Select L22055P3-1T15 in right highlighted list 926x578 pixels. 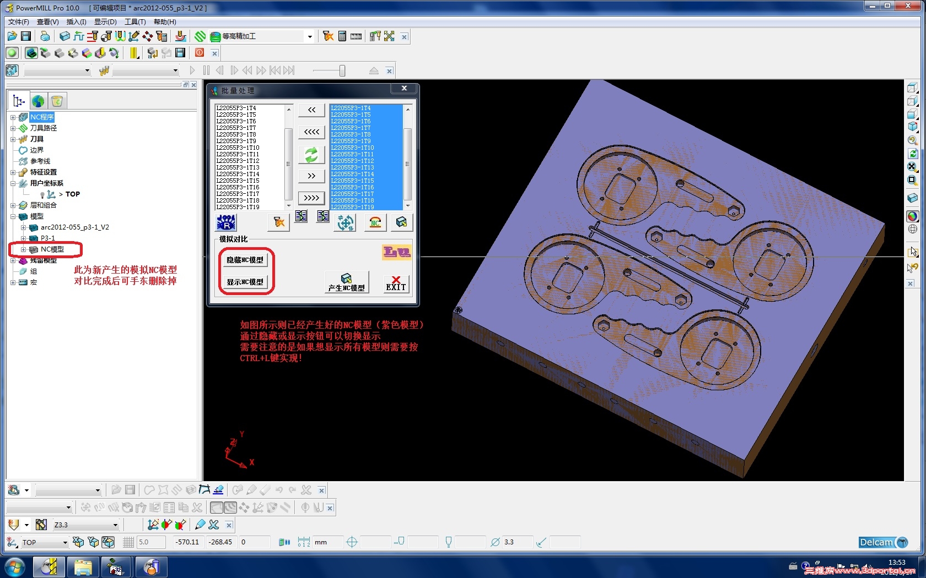coord(352,181)
